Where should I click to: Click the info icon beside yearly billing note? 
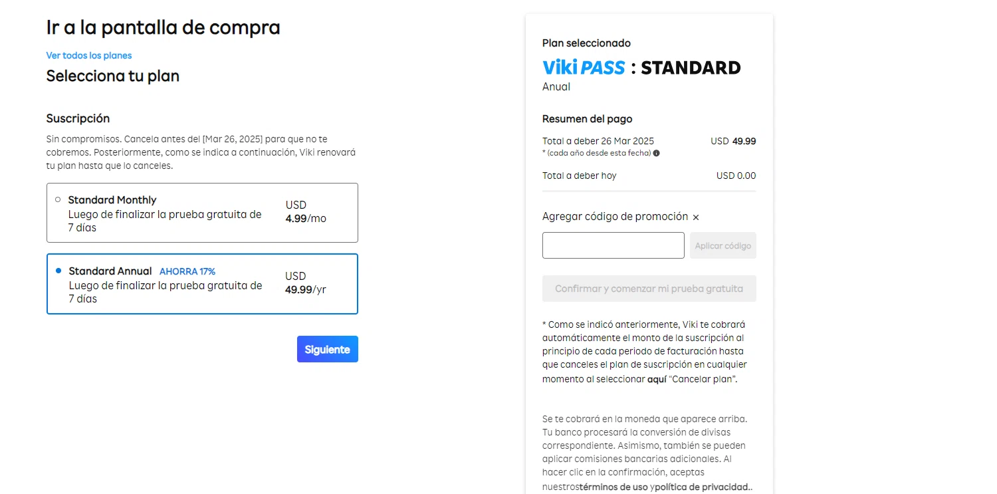[x=657, y=153]
